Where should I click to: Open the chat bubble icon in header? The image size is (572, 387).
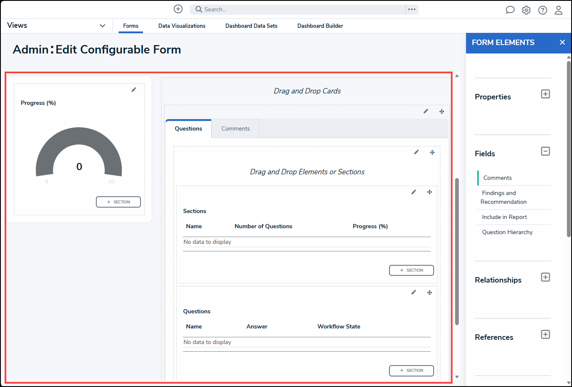(x=510, y=10)
